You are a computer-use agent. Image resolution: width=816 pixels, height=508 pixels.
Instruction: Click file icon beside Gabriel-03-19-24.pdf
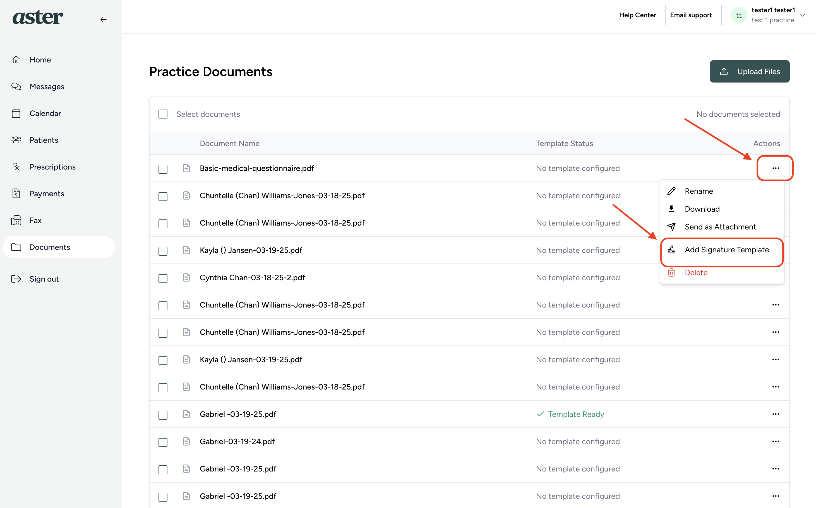pyautogui.click(x=187, y=441)
